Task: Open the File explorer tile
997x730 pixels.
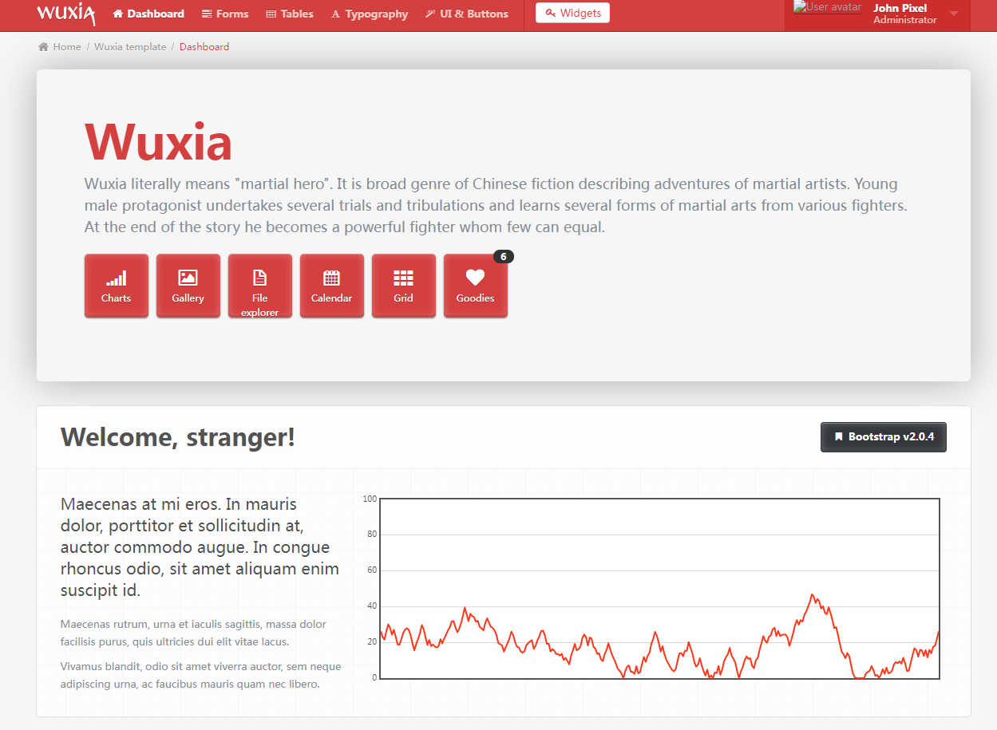Action: pos(259,286)
